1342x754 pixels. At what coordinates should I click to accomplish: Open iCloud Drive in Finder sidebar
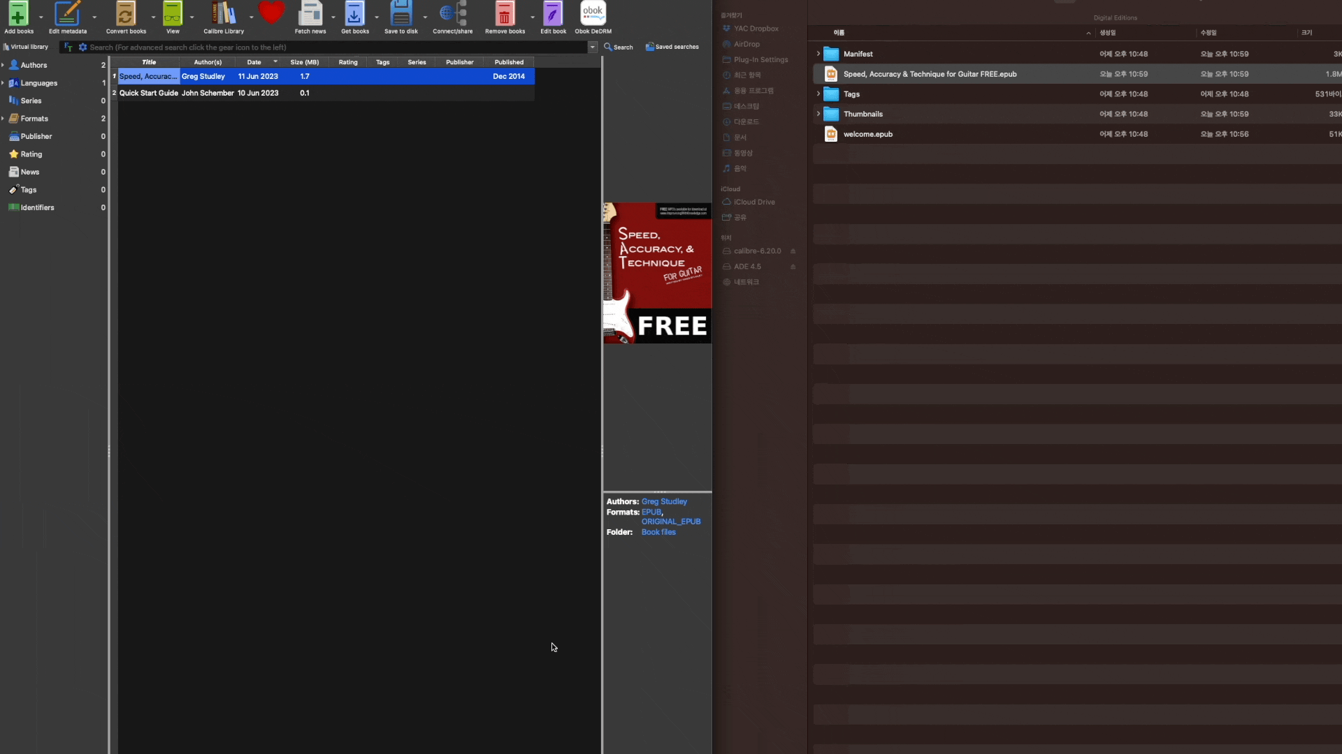754,202
